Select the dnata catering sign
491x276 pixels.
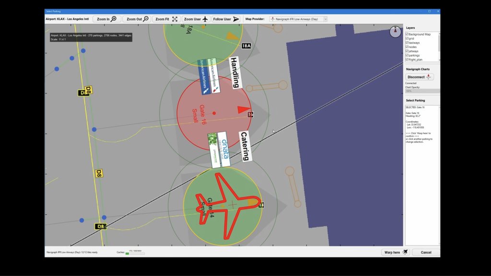coord(221,149)
